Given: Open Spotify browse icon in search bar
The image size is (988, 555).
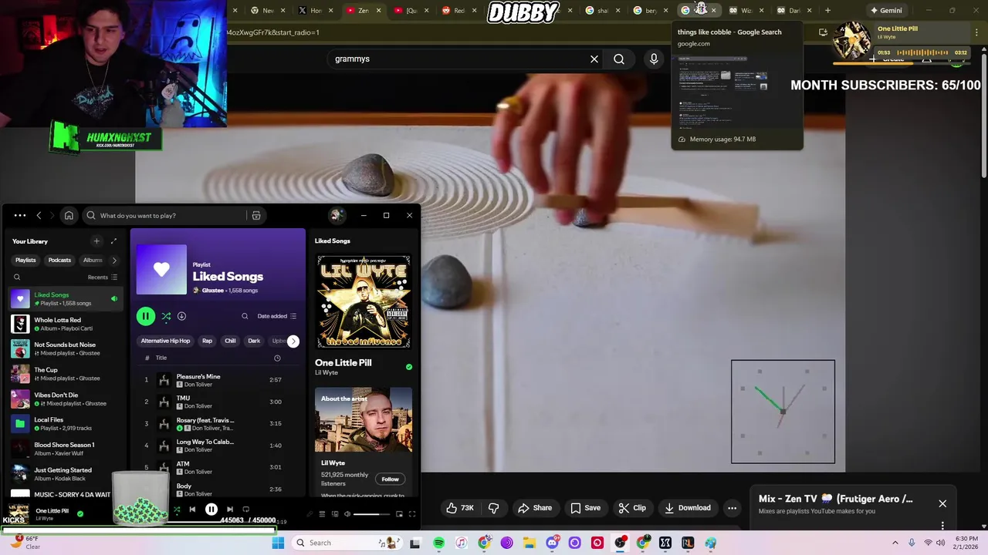Looking at the screenshot, I should (256, 216).
